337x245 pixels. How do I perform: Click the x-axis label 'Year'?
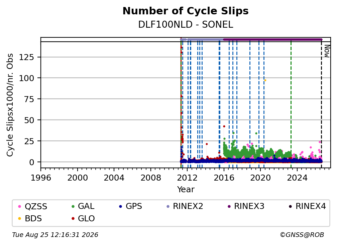tap(186, 190)
